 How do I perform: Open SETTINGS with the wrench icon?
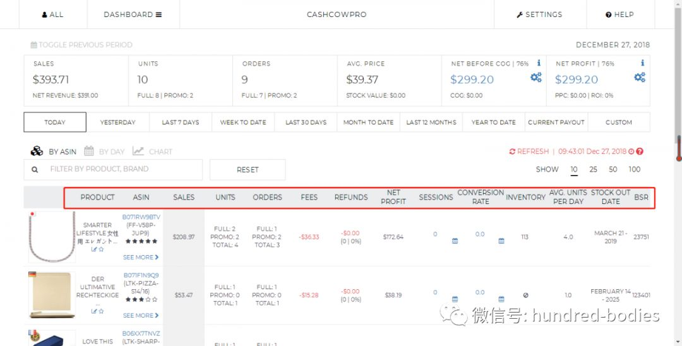pos(539,15)
